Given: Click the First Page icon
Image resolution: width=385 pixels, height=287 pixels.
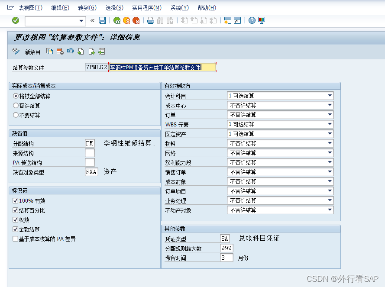Looking at the screenshot, I should tap(184, 20).
